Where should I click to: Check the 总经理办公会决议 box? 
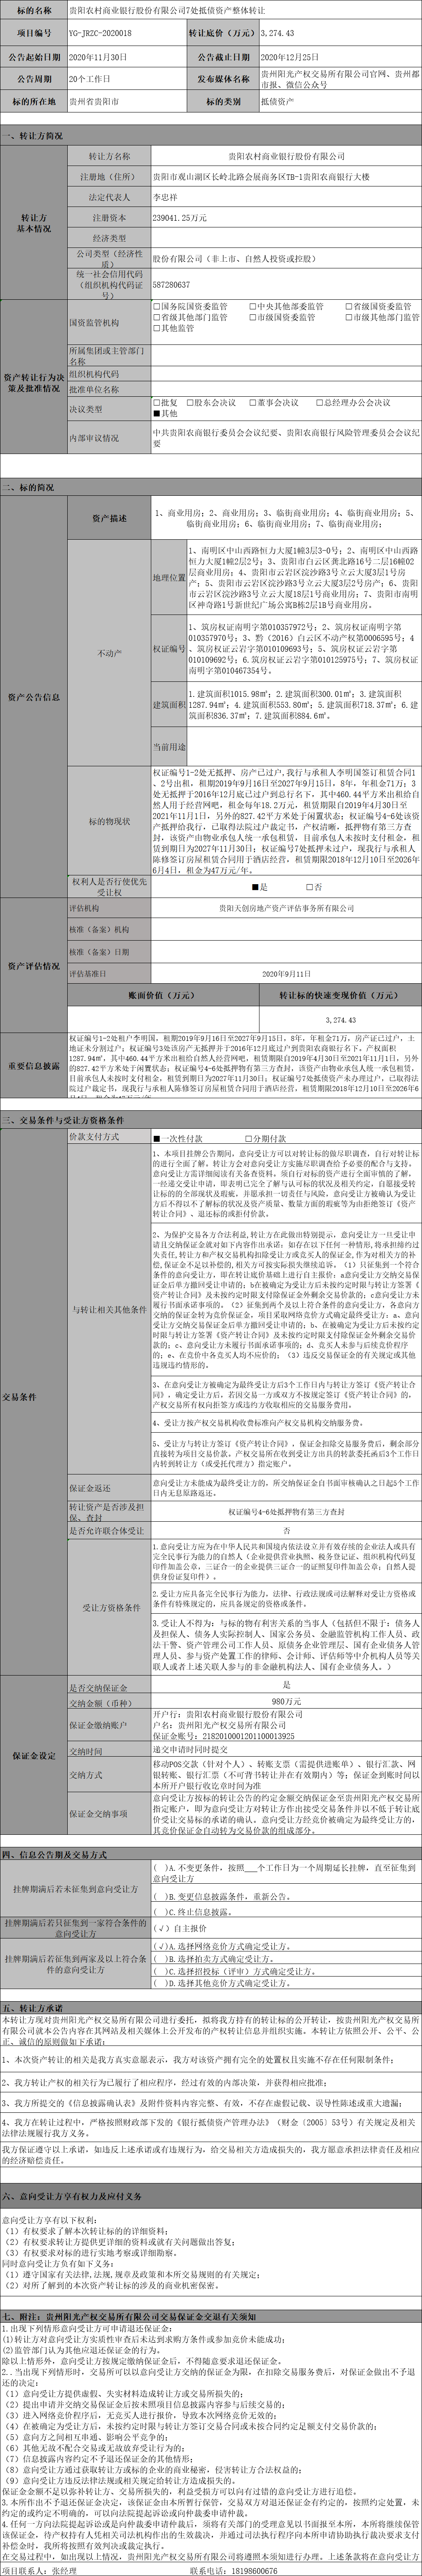click(318, 402)
